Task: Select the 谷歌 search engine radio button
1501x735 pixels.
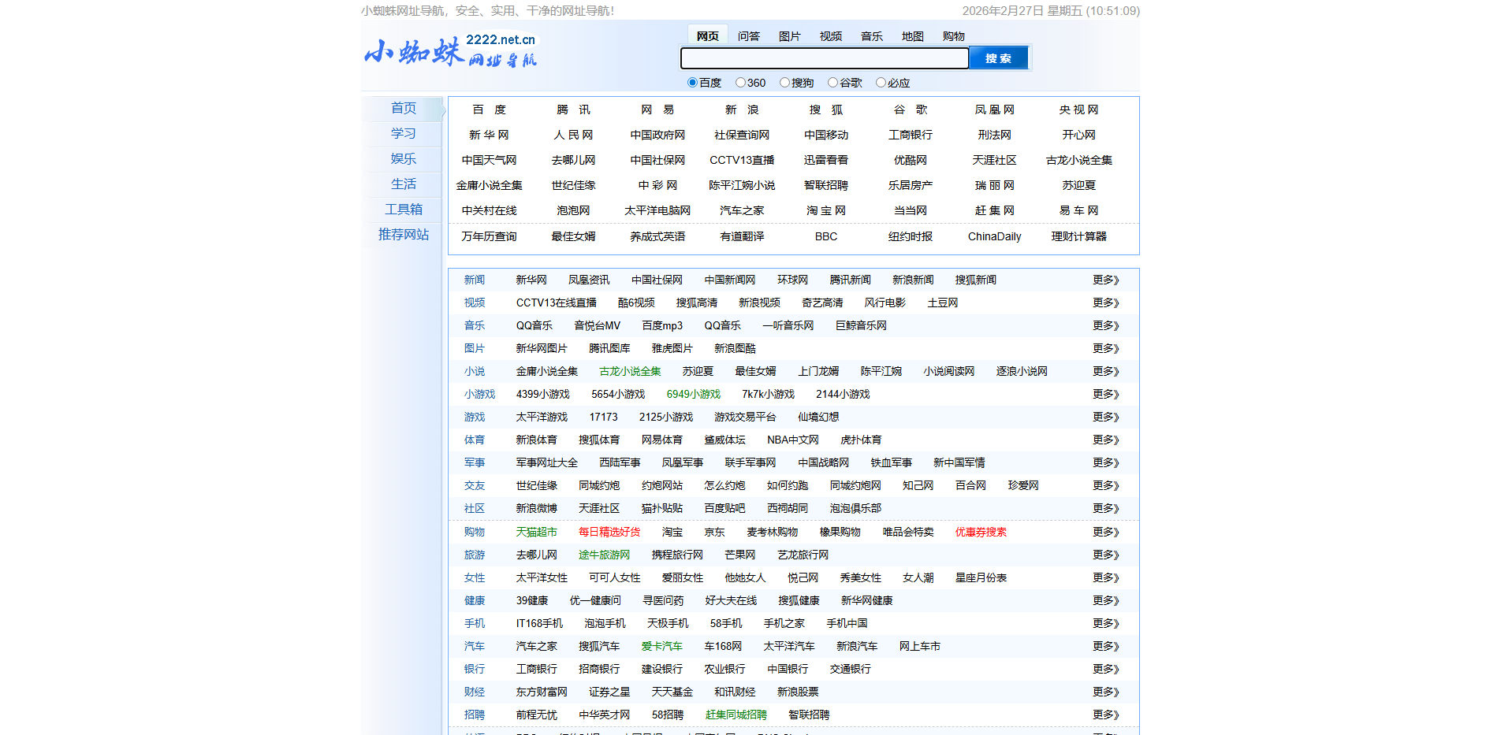Action: click(x=833, y=82)
